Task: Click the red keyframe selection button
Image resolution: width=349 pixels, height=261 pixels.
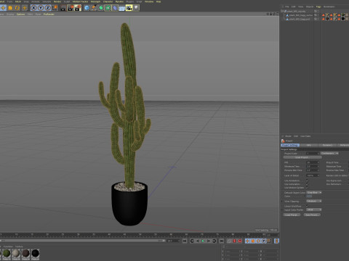Action: [x=240, y=241]
